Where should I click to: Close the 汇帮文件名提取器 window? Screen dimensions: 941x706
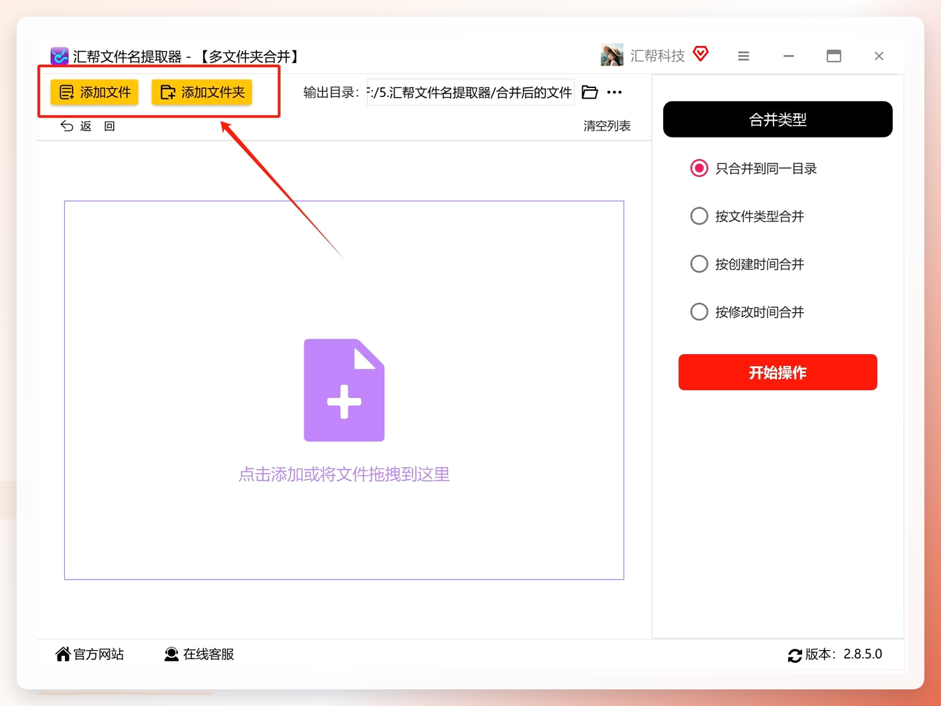(x=879, y=56)
